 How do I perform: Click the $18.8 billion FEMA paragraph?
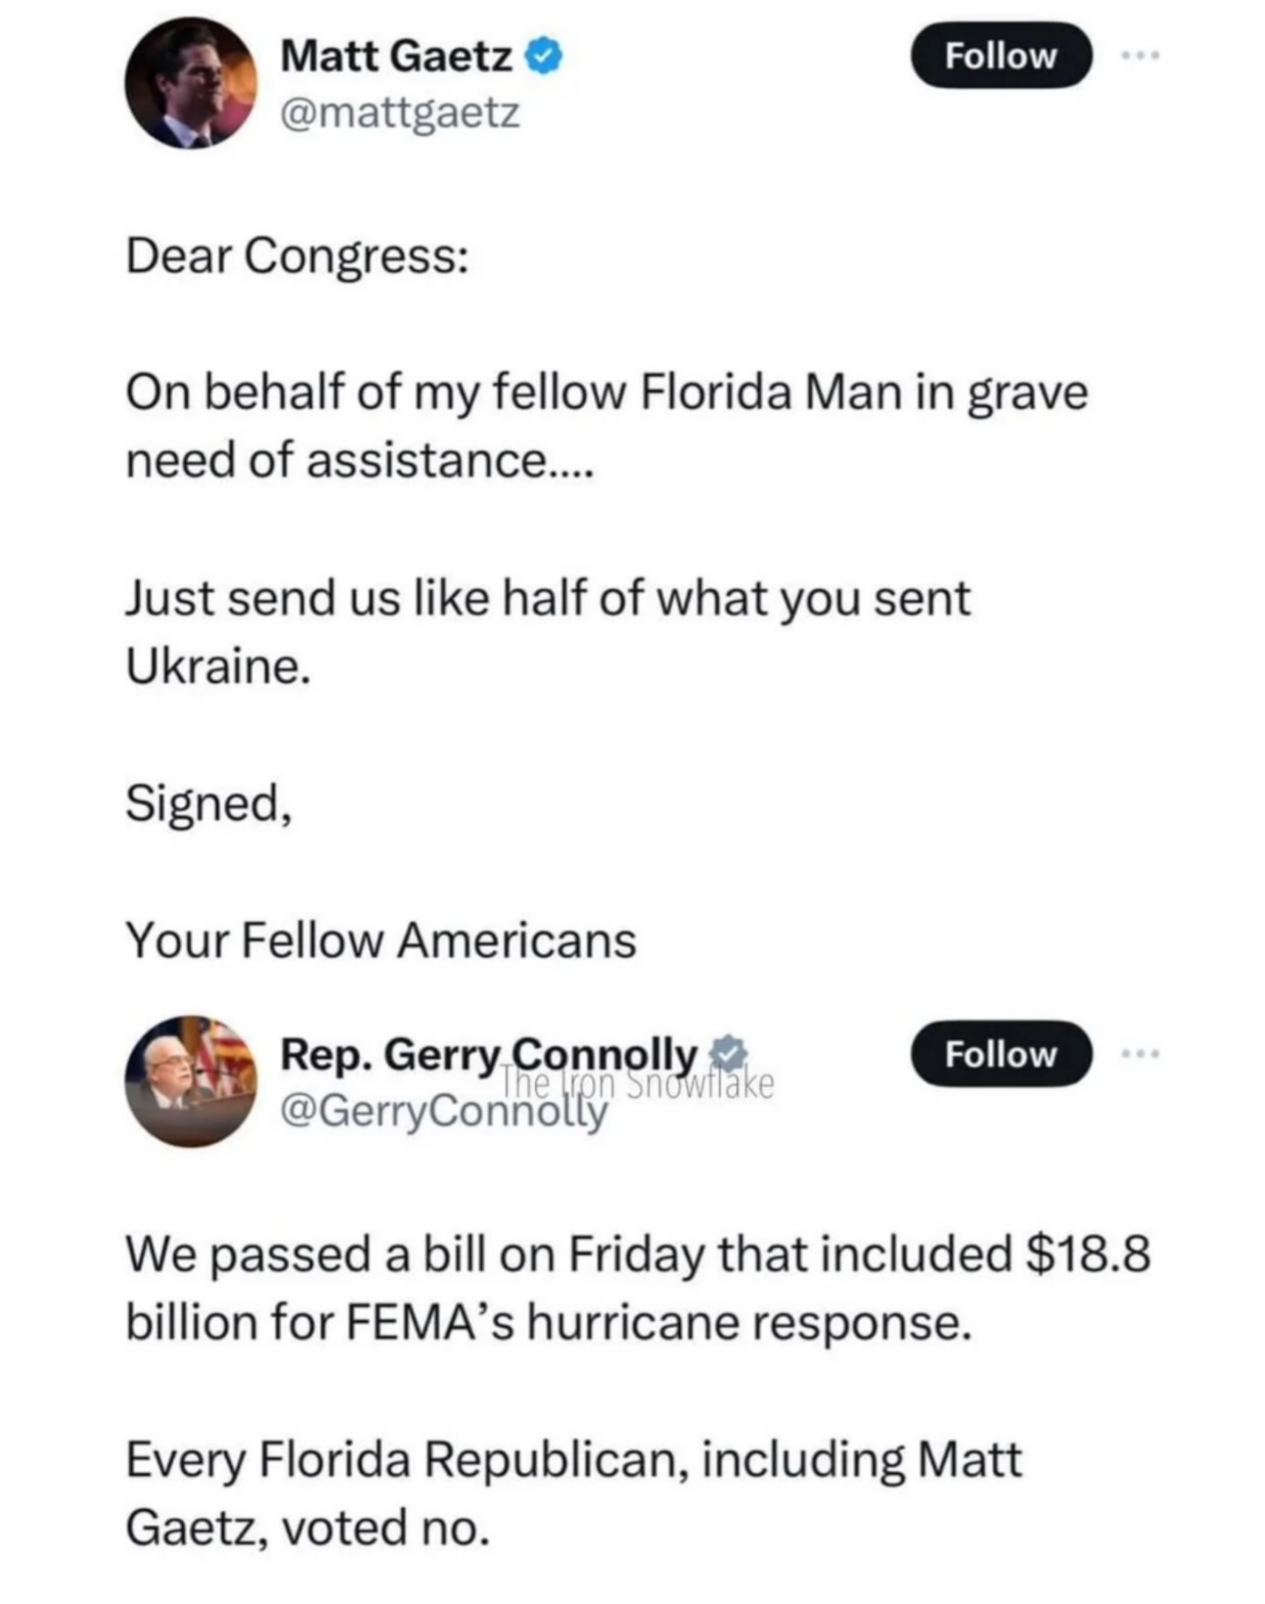click(x=637, y=1287)
